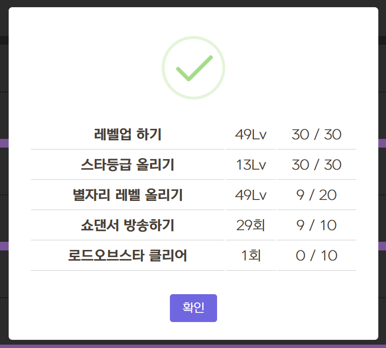Click the 0 / 10 progress value
The image size is (386, 348).
pyautogui.click(x=316, y=256)
